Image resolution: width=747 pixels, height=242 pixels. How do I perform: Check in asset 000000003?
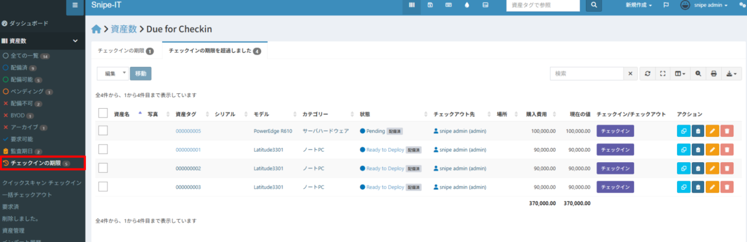point(615,187)
